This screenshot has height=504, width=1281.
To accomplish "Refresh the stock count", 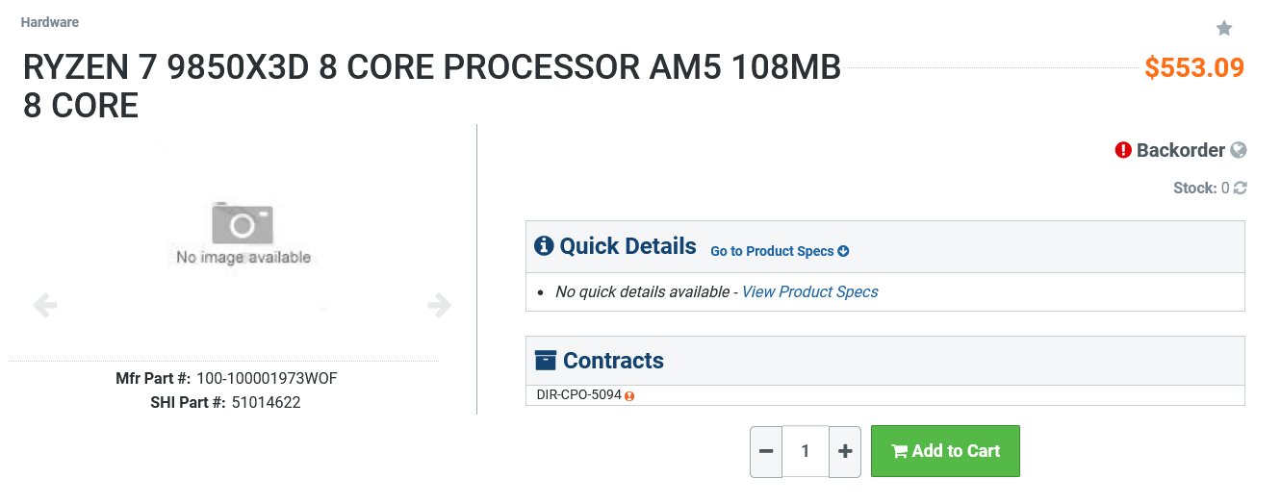I will point(1240,189).
